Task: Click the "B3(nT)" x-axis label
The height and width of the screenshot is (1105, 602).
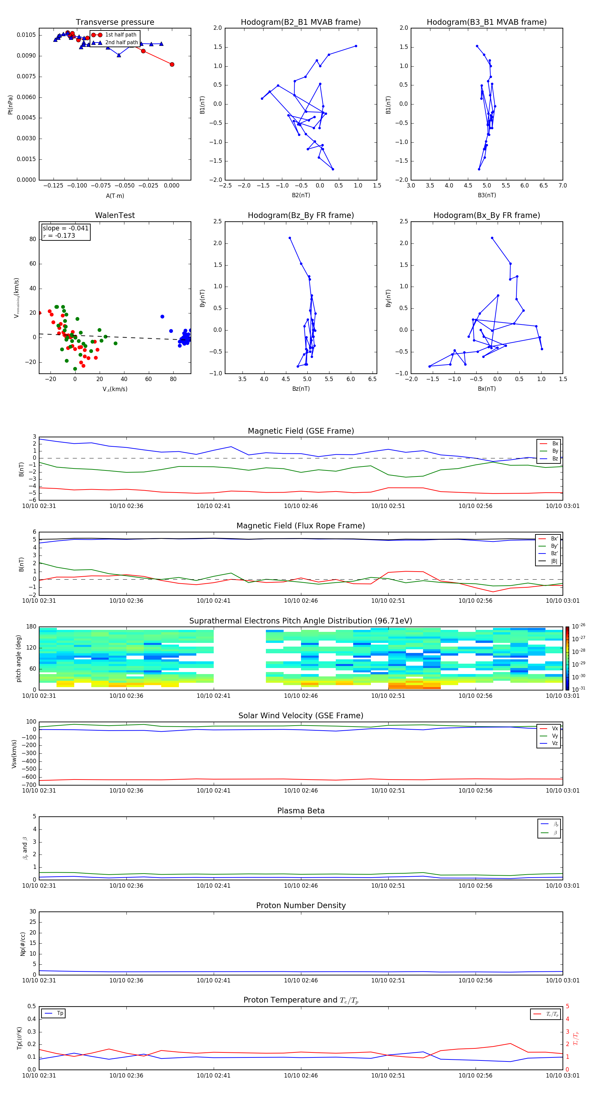Action: [x=487, y=195]
